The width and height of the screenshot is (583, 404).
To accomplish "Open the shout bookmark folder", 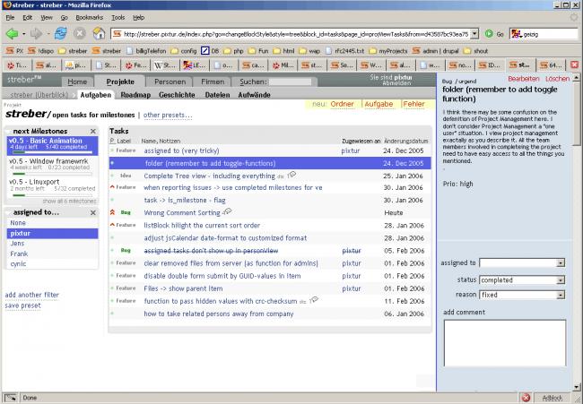I will click(x=475, y=51).
